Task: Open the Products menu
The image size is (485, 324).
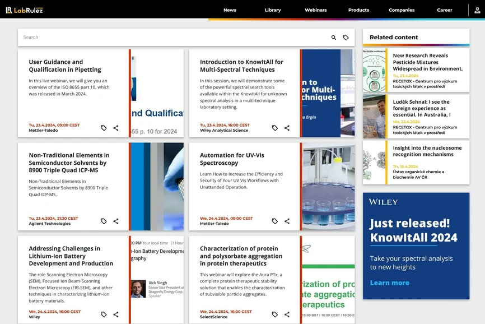Action: [x=359, y=10]
